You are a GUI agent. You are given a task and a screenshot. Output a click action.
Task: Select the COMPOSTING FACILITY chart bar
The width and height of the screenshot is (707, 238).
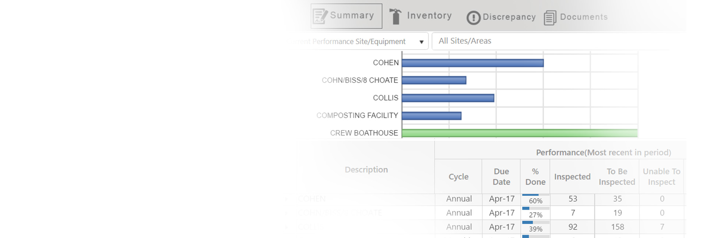pyautogui.click(x=432, y=116)
